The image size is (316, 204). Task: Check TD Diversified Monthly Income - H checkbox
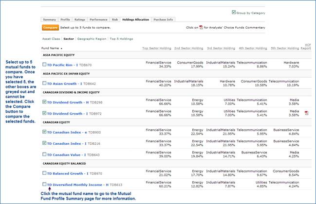click(44, 184)
